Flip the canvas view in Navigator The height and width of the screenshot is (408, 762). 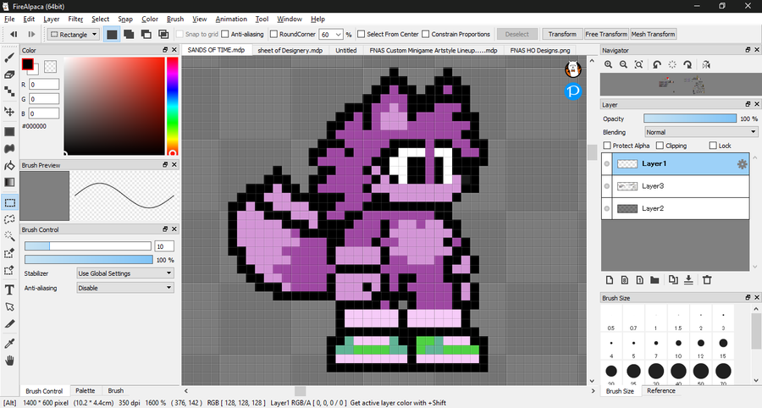(706, 64)
